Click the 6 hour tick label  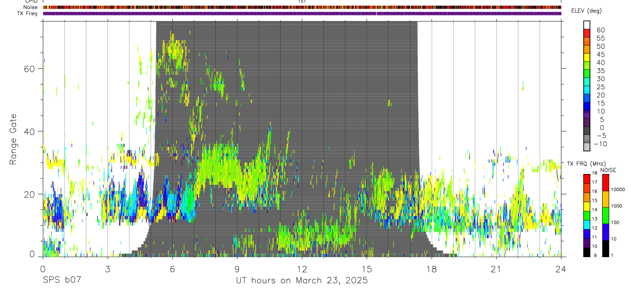point(172,269)
